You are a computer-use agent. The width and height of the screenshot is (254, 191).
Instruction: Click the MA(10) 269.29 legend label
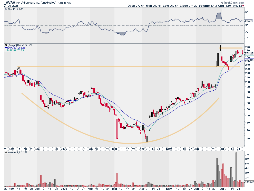tap(16, 50)
